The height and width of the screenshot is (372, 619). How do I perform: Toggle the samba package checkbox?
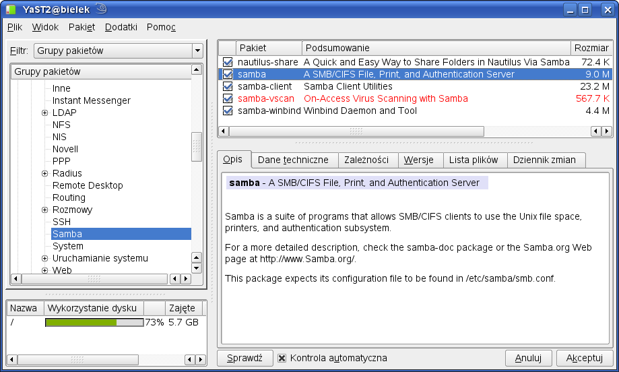click(x=228, y=74)
